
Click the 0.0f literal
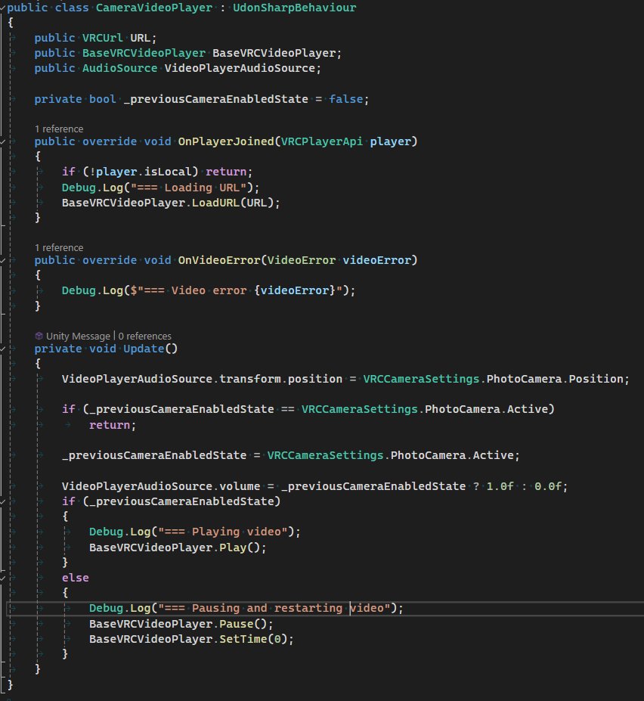click(548, 486)
